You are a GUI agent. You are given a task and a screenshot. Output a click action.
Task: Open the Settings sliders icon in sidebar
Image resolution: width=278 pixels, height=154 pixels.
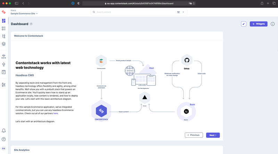4,85
